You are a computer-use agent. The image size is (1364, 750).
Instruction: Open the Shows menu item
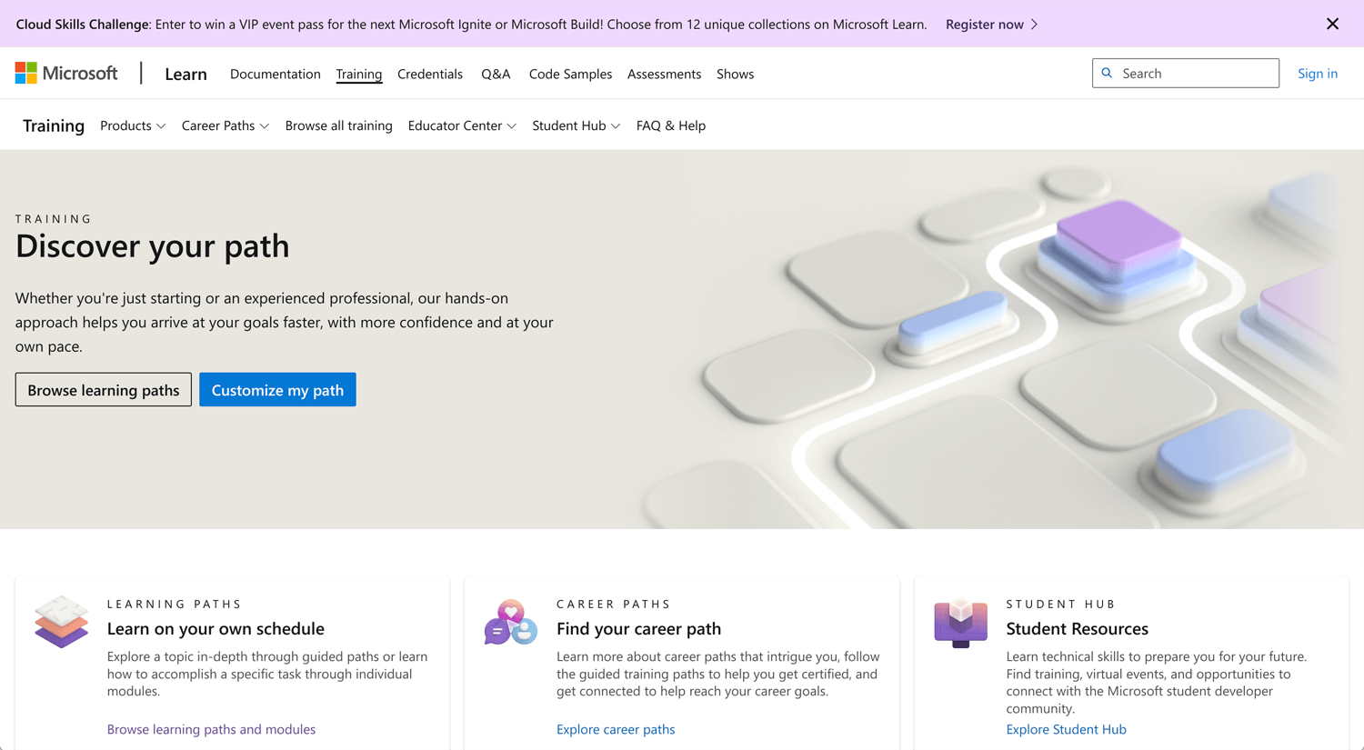pyautogui.click(x=735, y=74)
